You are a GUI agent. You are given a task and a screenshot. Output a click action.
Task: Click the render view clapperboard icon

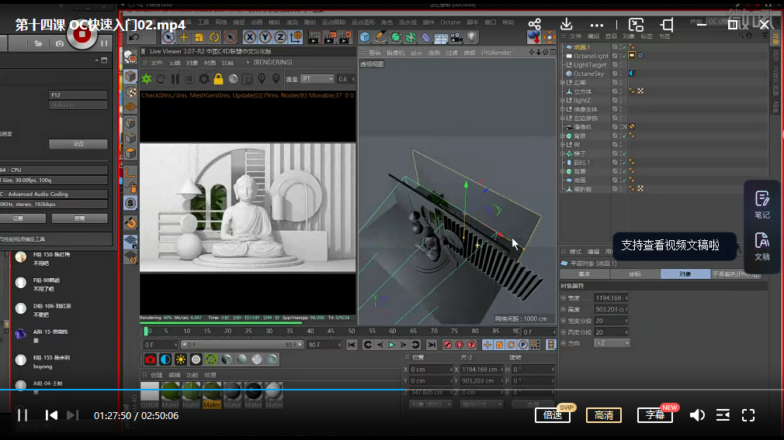314,37
